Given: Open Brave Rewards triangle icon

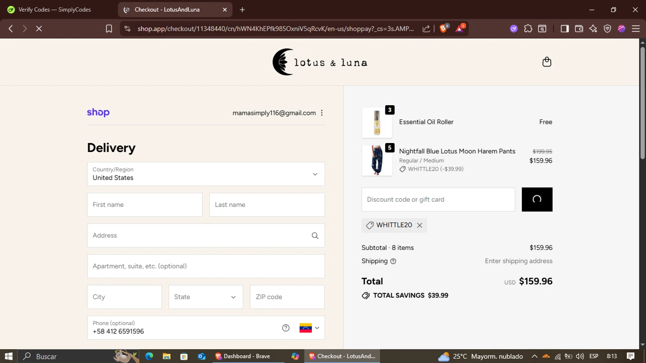Looking at the screenshot, I should (460, 28).
